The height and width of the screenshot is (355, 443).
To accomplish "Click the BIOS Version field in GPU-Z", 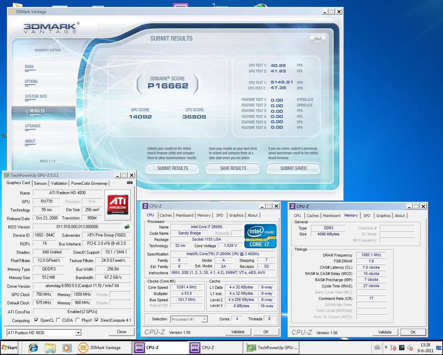I will 77,227.
